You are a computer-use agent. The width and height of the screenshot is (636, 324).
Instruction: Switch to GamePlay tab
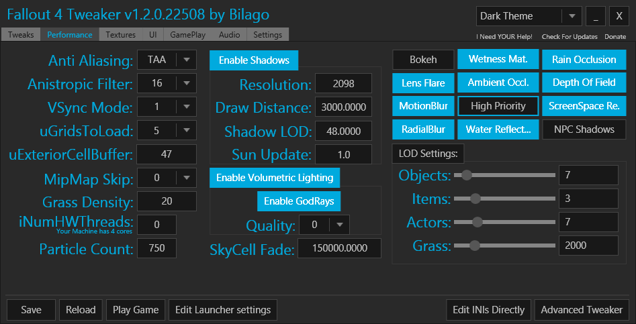click(x=188, y=35)
